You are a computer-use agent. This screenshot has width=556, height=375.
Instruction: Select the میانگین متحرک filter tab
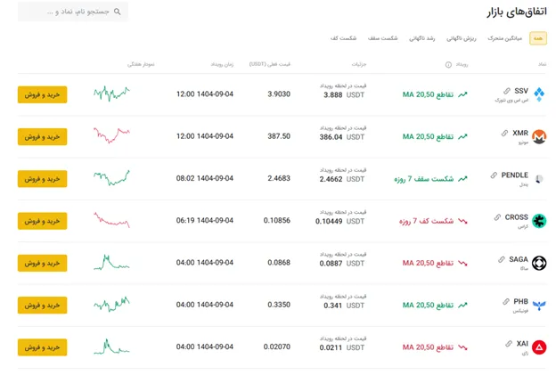pos(504,38)
